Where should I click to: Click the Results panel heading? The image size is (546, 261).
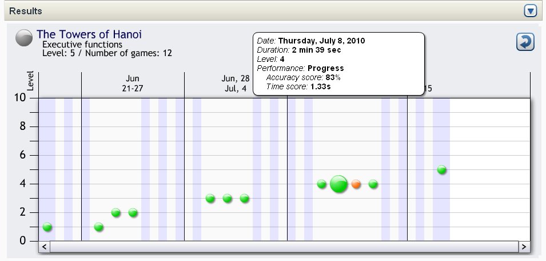(x=25, y=11)
